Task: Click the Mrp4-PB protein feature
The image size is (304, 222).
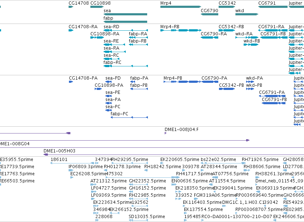Action: tap(182, 82)
